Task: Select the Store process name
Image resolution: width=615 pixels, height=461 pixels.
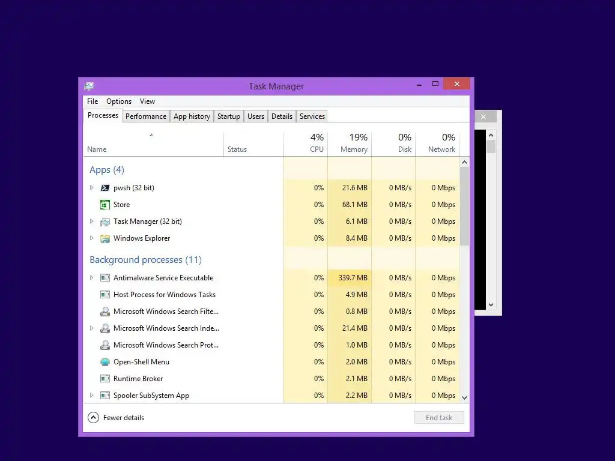Action: pos(121,205)
